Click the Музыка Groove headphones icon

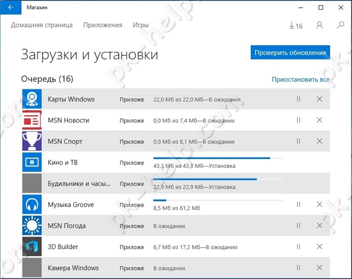click(32, 204)
